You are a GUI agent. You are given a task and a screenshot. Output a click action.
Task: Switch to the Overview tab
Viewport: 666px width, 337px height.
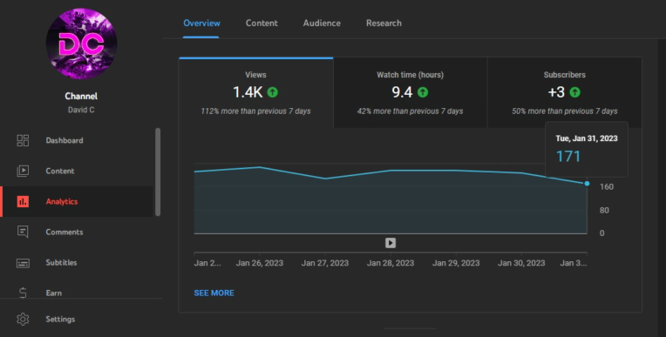pyautogui.click(x=201, y=24)
